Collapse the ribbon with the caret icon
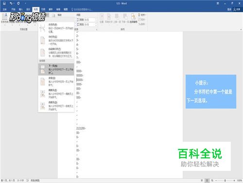The width and height of the screenshot is (243, 183). [241, 30]
